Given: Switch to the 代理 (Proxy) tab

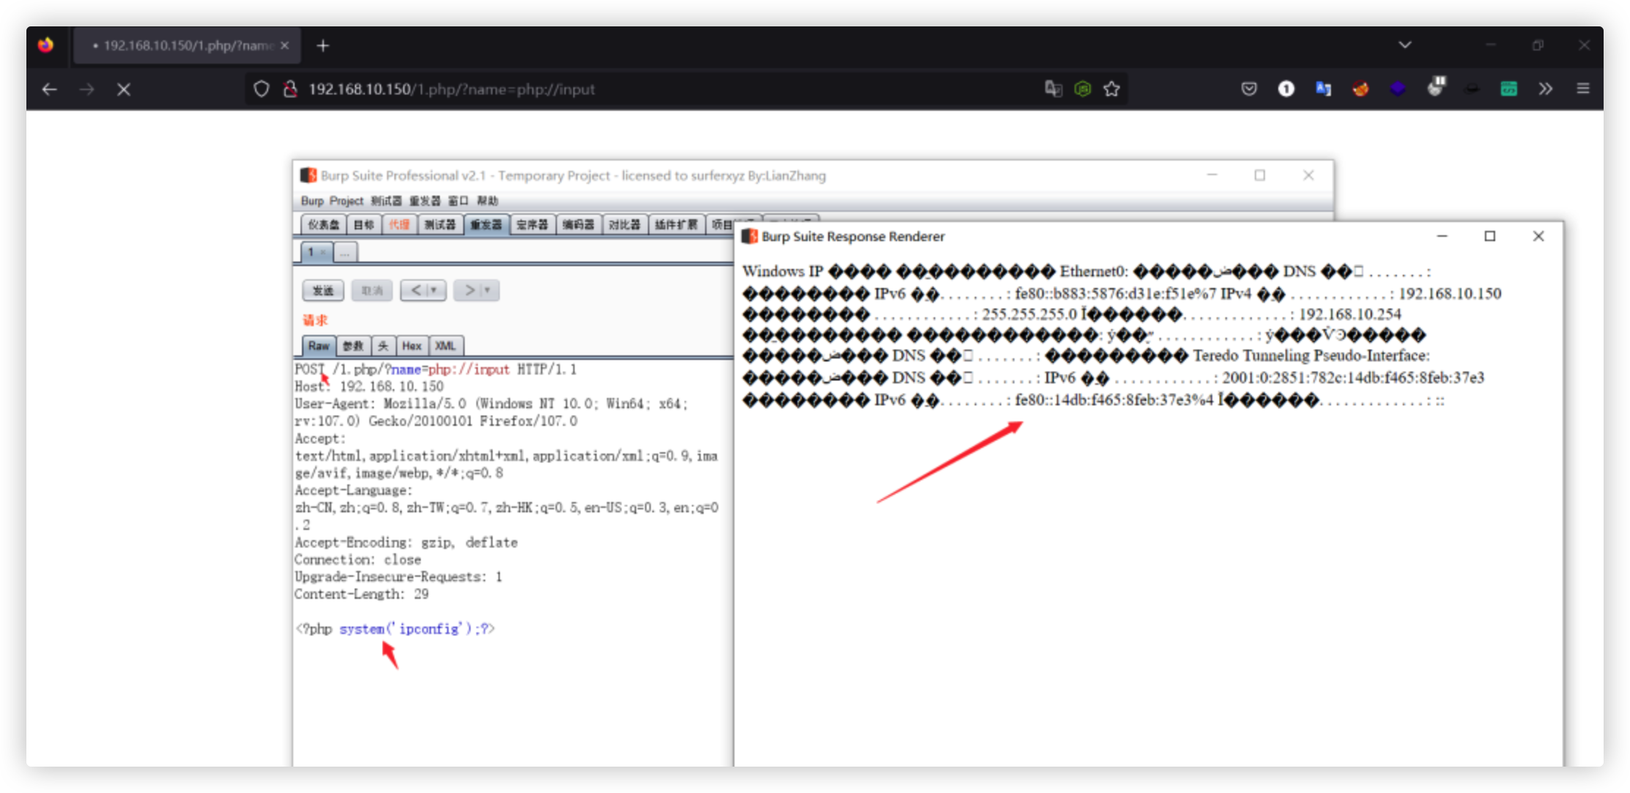Looking at the screenshot, I should point(399,224).
